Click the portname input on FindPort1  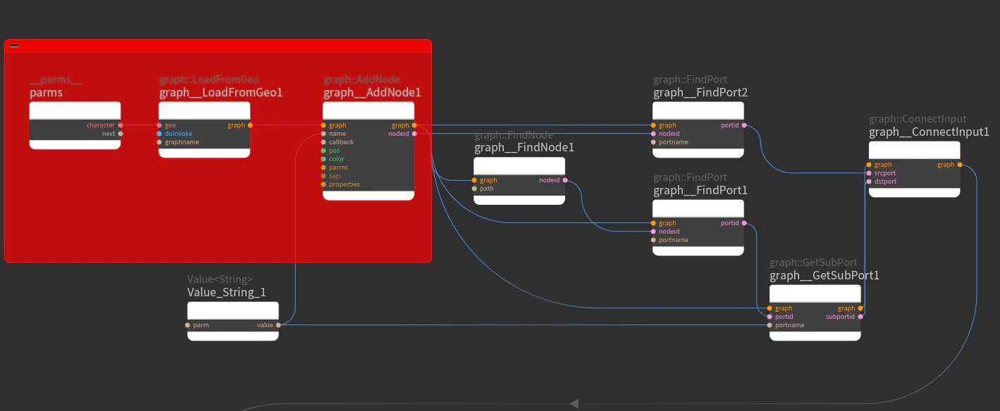tap(653, 240)
